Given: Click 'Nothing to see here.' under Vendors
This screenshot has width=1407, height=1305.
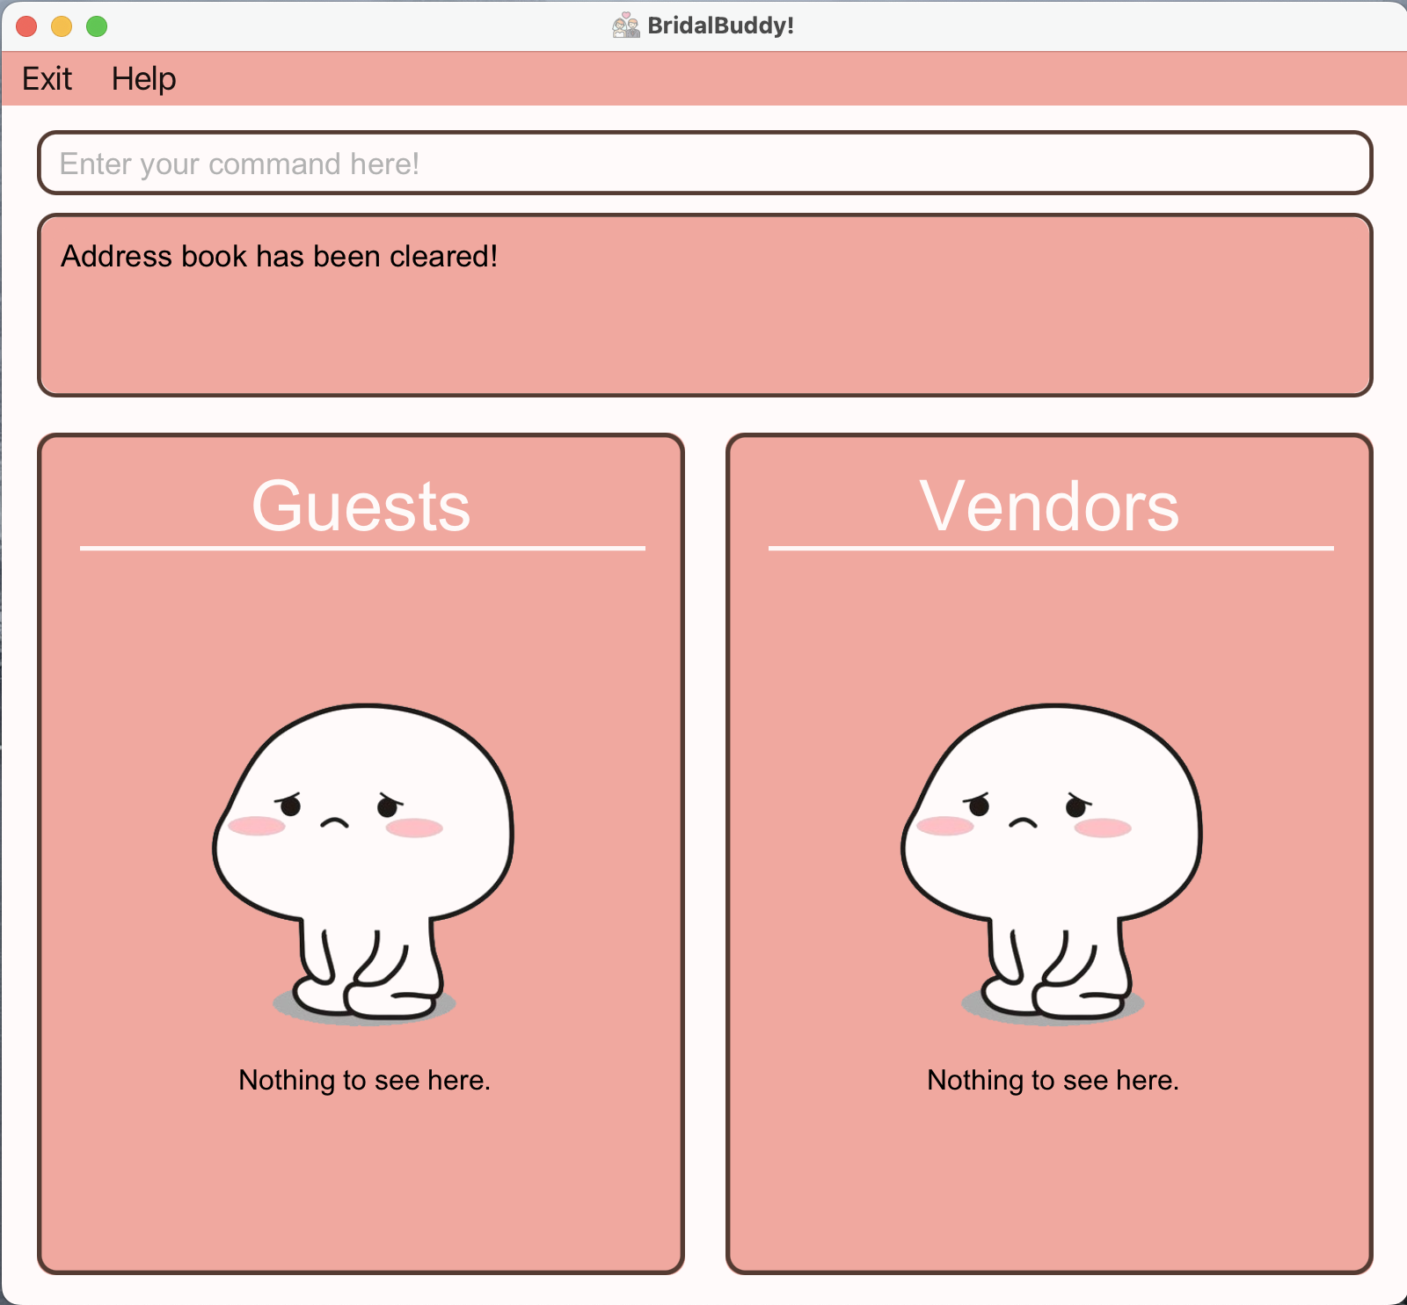Looking at the screenshot, I should point(1053,1080).
